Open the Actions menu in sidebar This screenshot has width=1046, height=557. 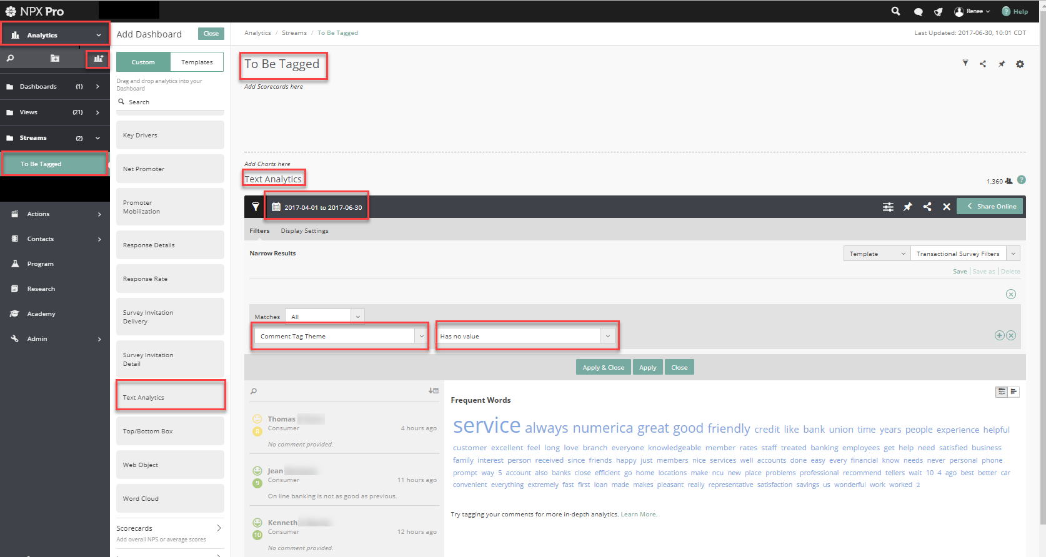coord(55,214)
